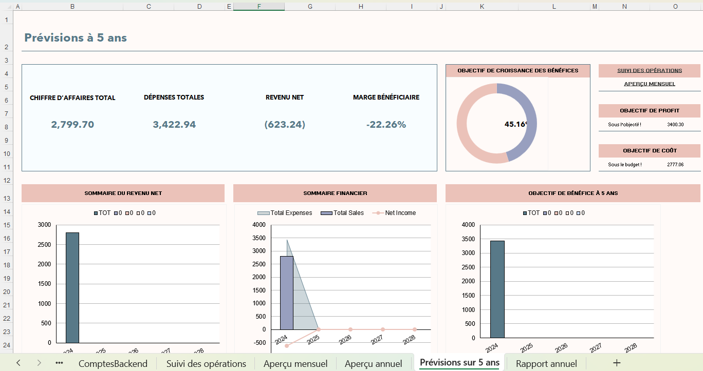Follow the SUIVI DES OPÉRATIONS link
The height and width of the screenshot is (371, 703).
pyautogui.click(x=648, y=70)
